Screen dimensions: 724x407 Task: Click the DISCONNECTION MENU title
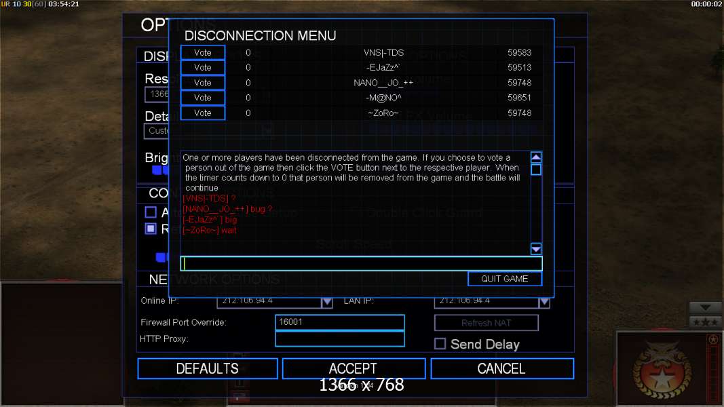[x=260, y=36]
